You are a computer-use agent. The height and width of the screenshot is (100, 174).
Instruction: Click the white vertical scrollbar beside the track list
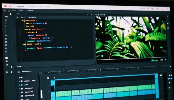(42, 94)
